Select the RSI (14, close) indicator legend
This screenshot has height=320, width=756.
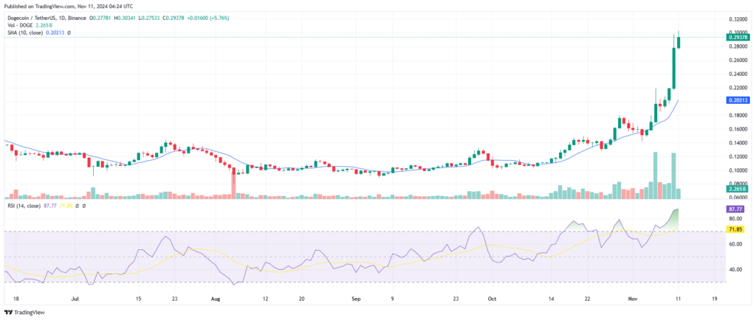coord(24,206)
